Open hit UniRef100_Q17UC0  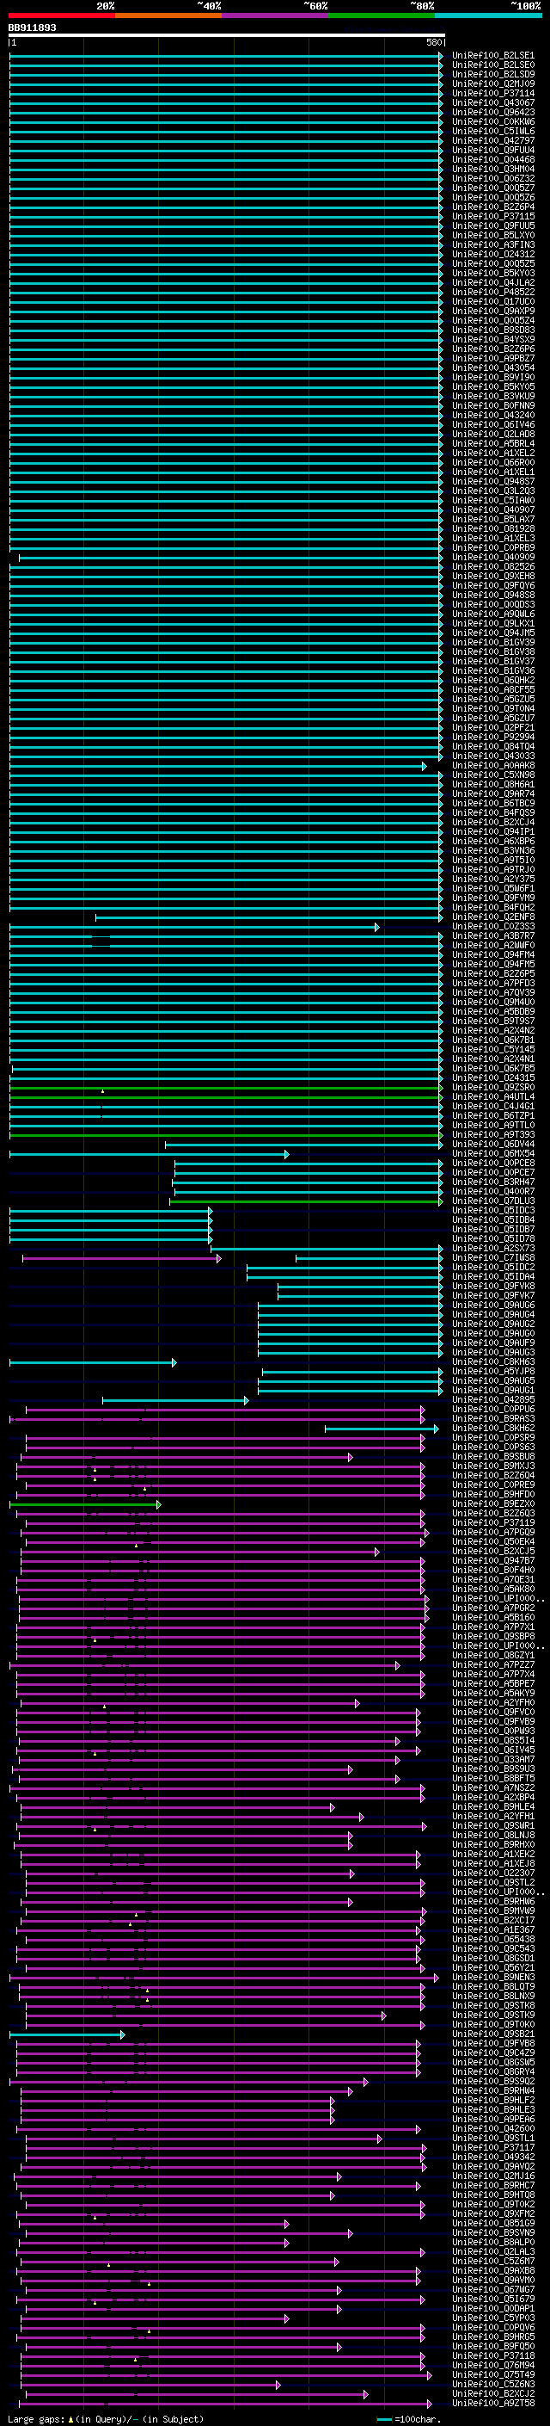pos(493,301)
